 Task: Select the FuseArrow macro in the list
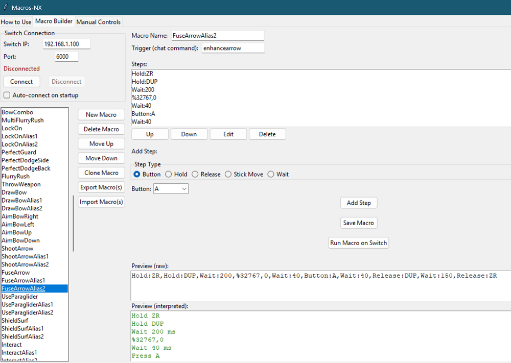point(14,272)
